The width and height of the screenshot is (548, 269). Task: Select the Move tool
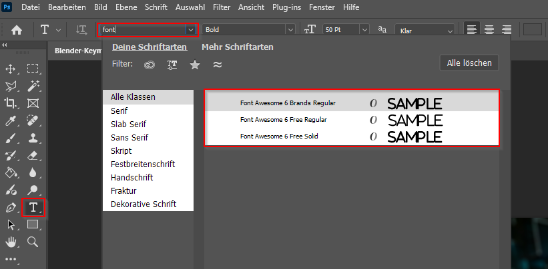pos(11,69)
